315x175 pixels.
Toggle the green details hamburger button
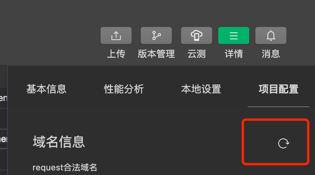[234, 35]
